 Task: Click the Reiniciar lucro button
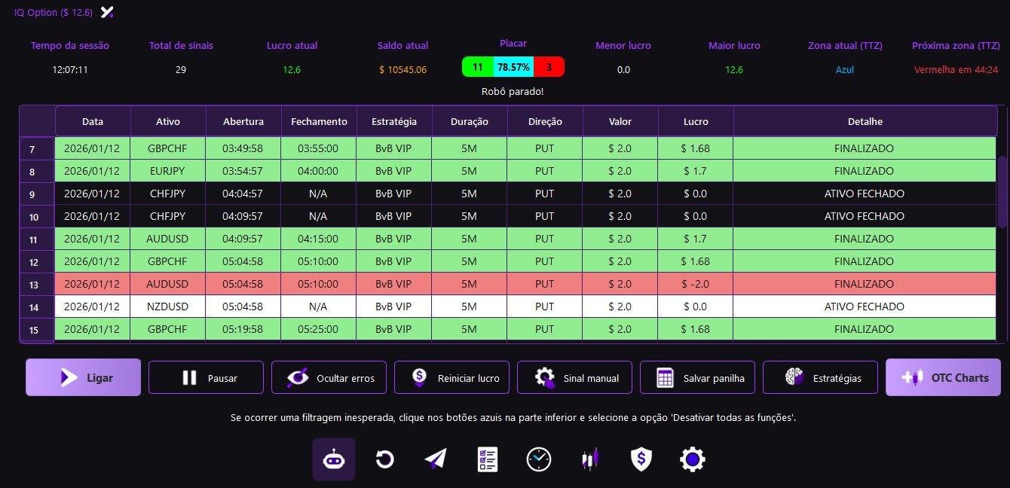coord(451,377)
